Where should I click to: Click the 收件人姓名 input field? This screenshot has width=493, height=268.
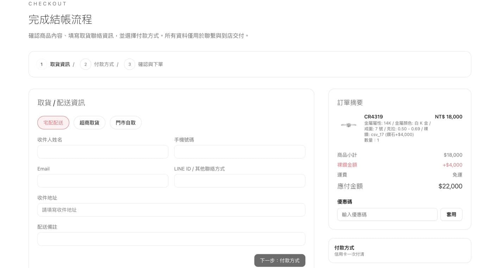point(103,152)
